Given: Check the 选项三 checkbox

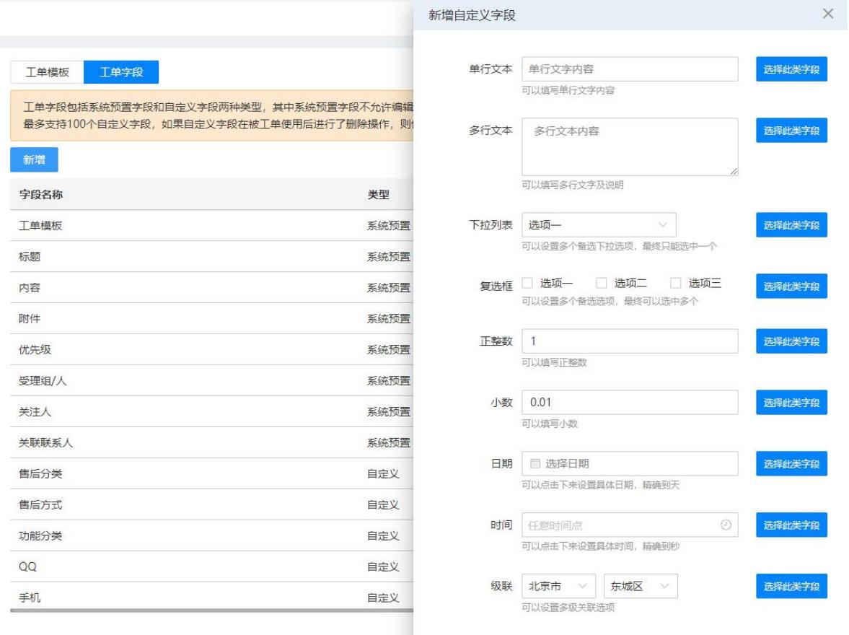Looking at the screenshot, I should (675, 284).
